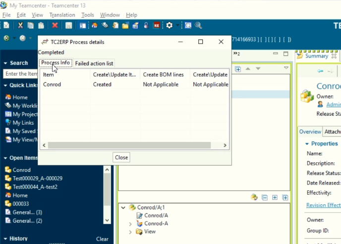This screenshot has height=244, width=341.
Task: Click the red Delete X icon
Action: (55, 25)
